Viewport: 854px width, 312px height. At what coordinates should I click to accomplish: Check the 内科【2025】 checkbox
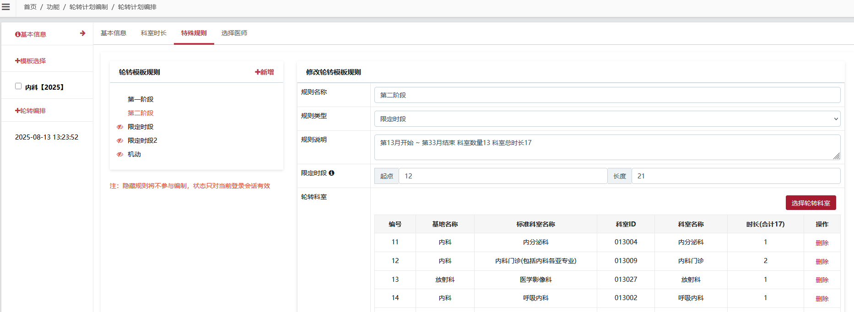pos(18,86)
